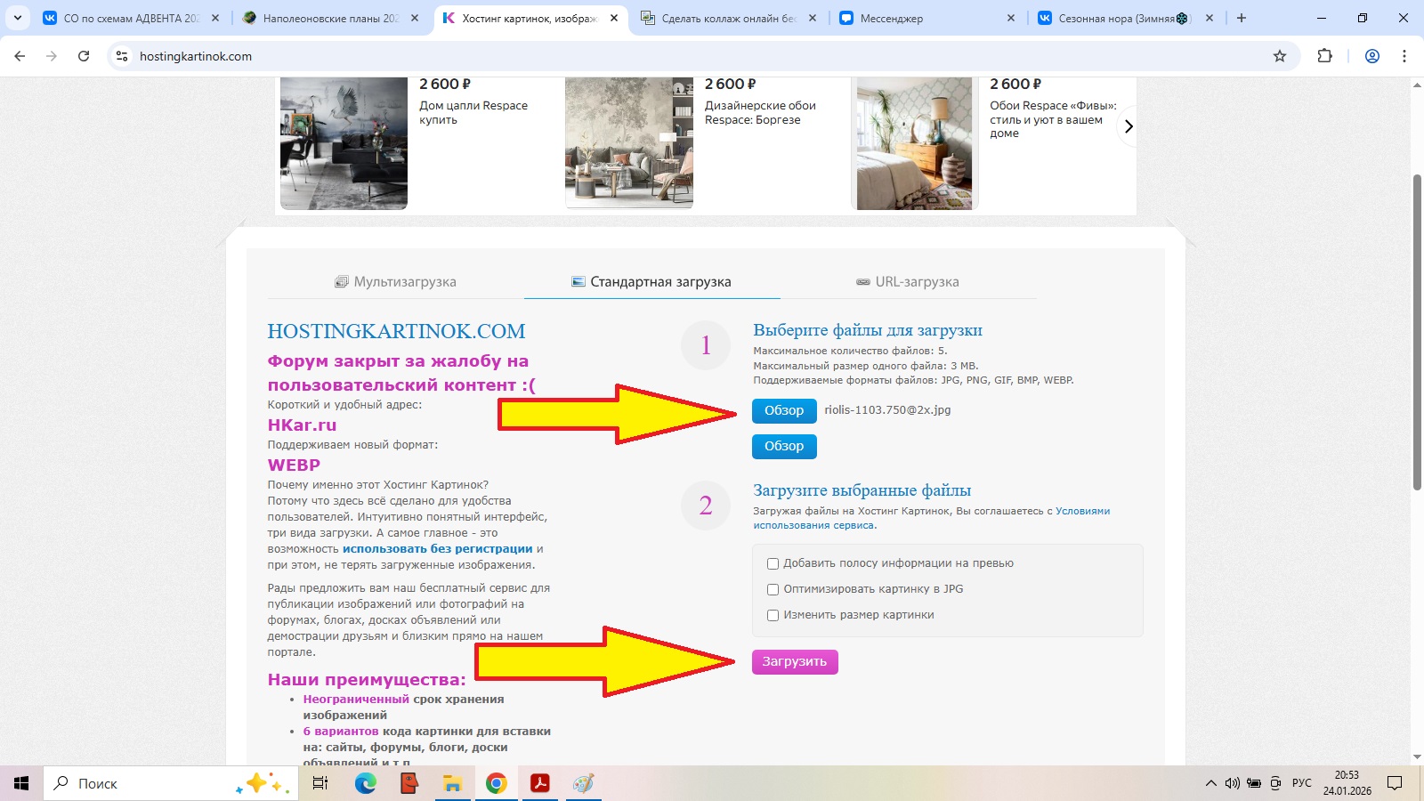Open the HOSTINGKARTINOK.COM heading link
1424x801 pixels.
(x=396, y=331)
